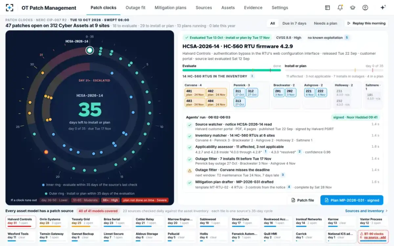This screenshot has width=394, height=246.
Task: Select the All filter
Action: (273, 23)
